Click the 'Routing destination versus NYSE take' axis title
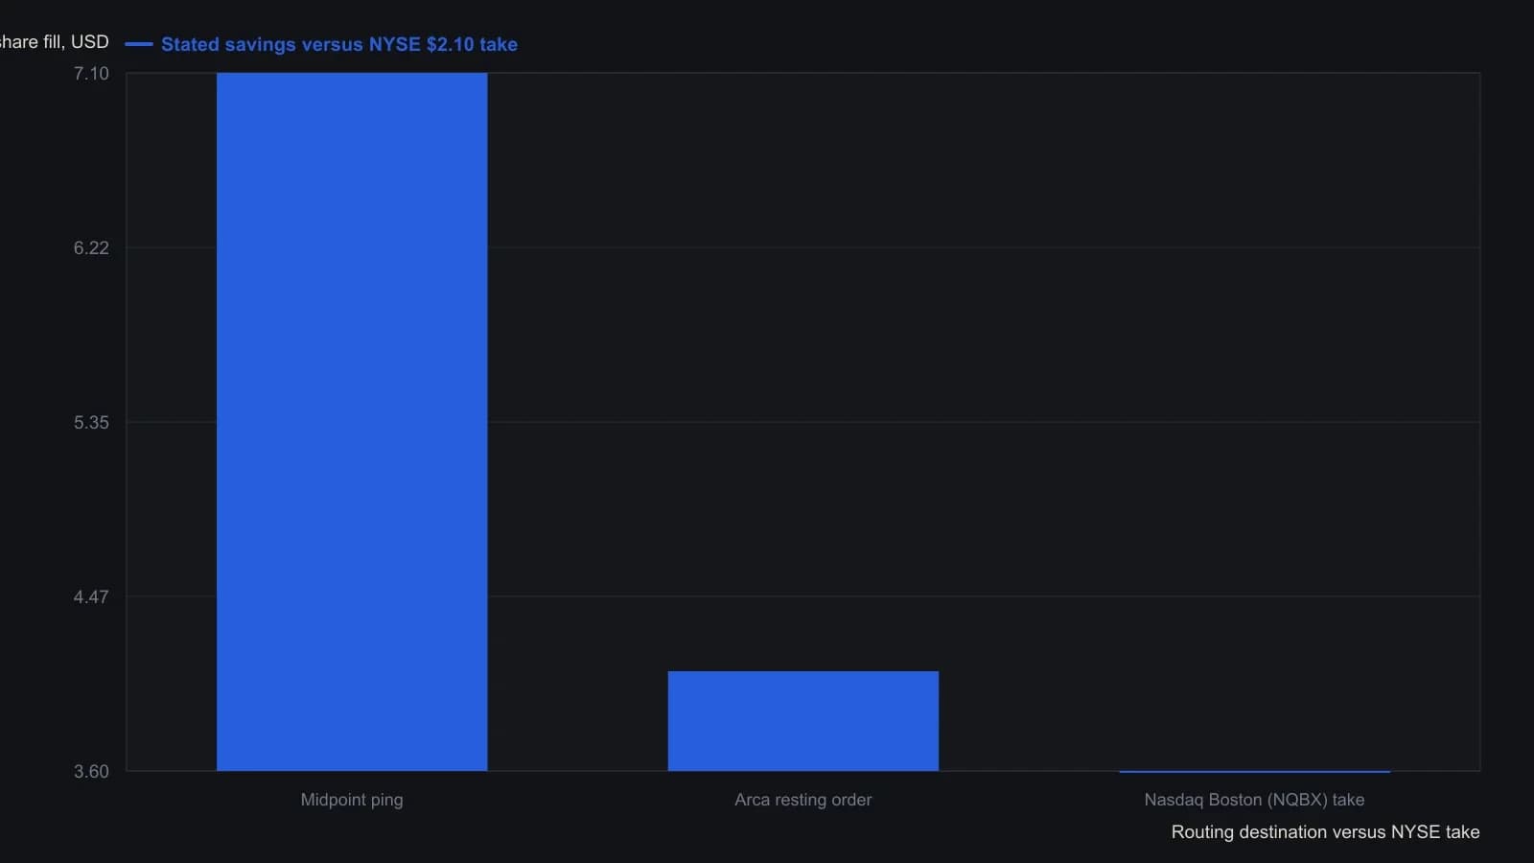 [x=1325, y=832]
